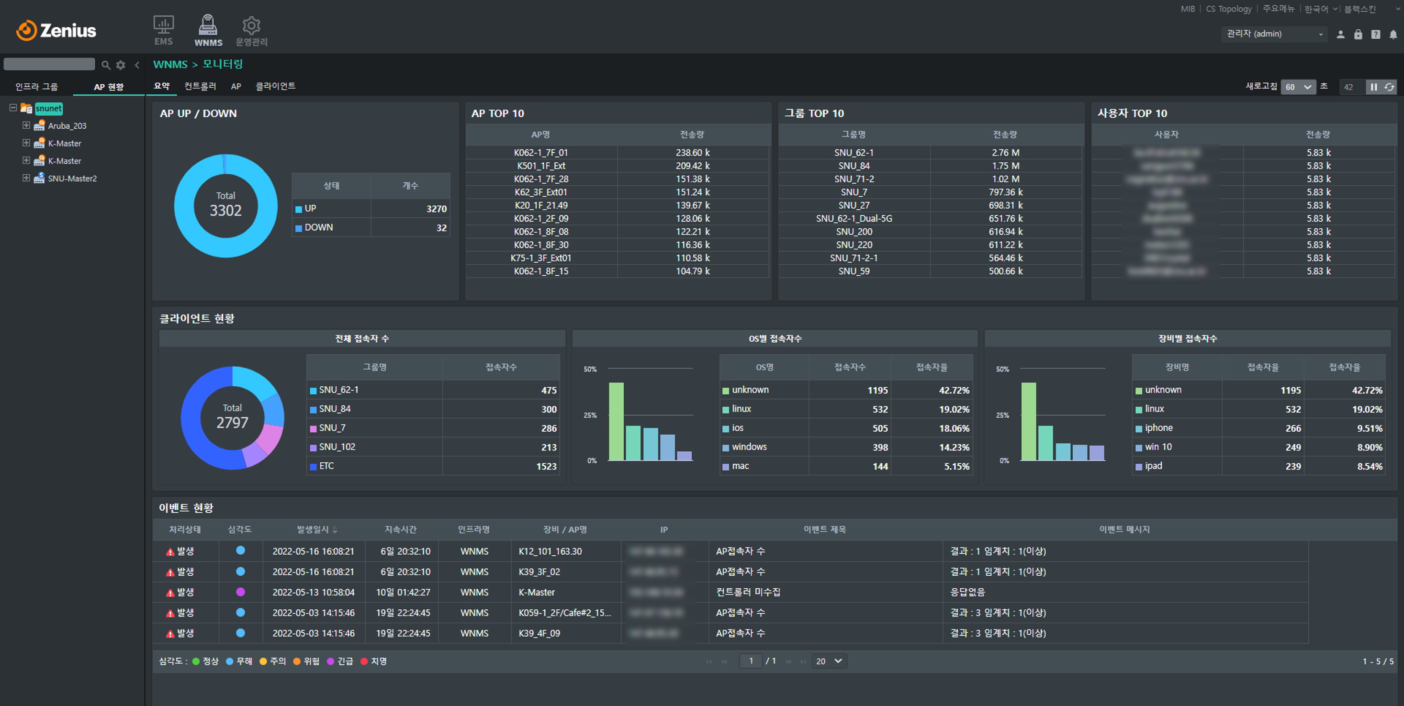Go to first page of events
Viewport: 1404px width, 706px height.
click(709, 661)
